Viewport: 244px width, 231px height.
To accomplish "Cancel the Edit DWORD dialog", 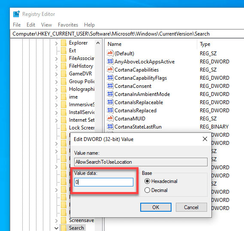I will 191,207.
